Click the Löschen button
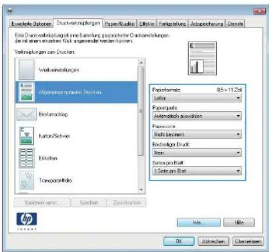This screenshot has width=269, height=252. click(89, 203)
